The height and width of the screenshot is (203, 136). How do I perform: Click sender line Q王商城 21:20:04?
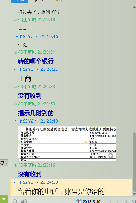coord(35,52)
